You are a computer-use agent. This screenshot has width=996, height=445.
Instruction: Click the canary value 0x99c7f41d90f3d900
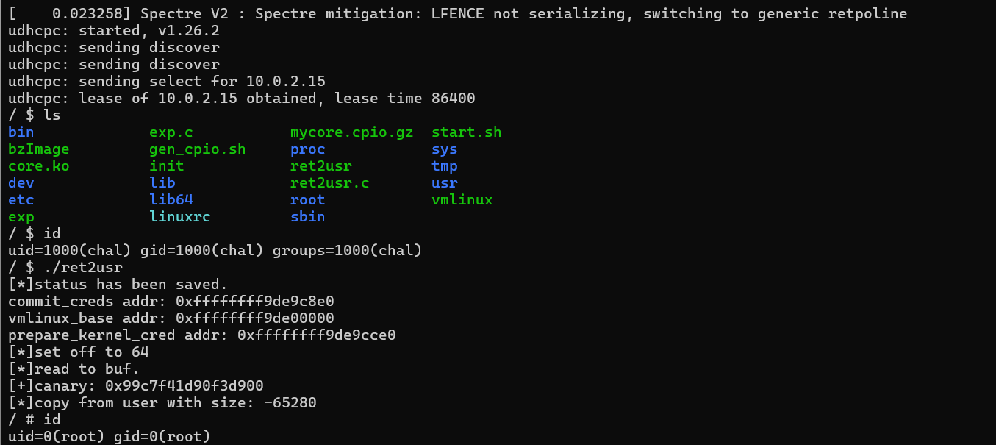184,386
